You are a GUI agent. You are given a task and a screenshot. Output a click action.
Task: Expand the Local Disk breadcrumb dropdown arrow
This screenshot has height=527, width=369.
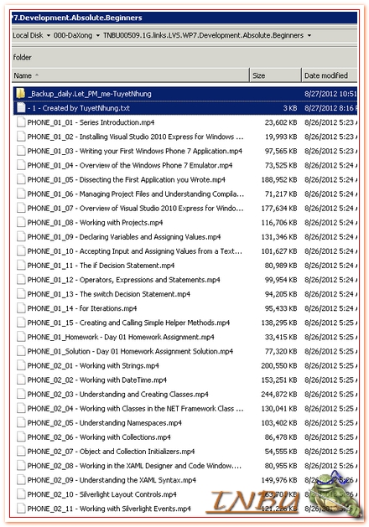pos(49,35)
